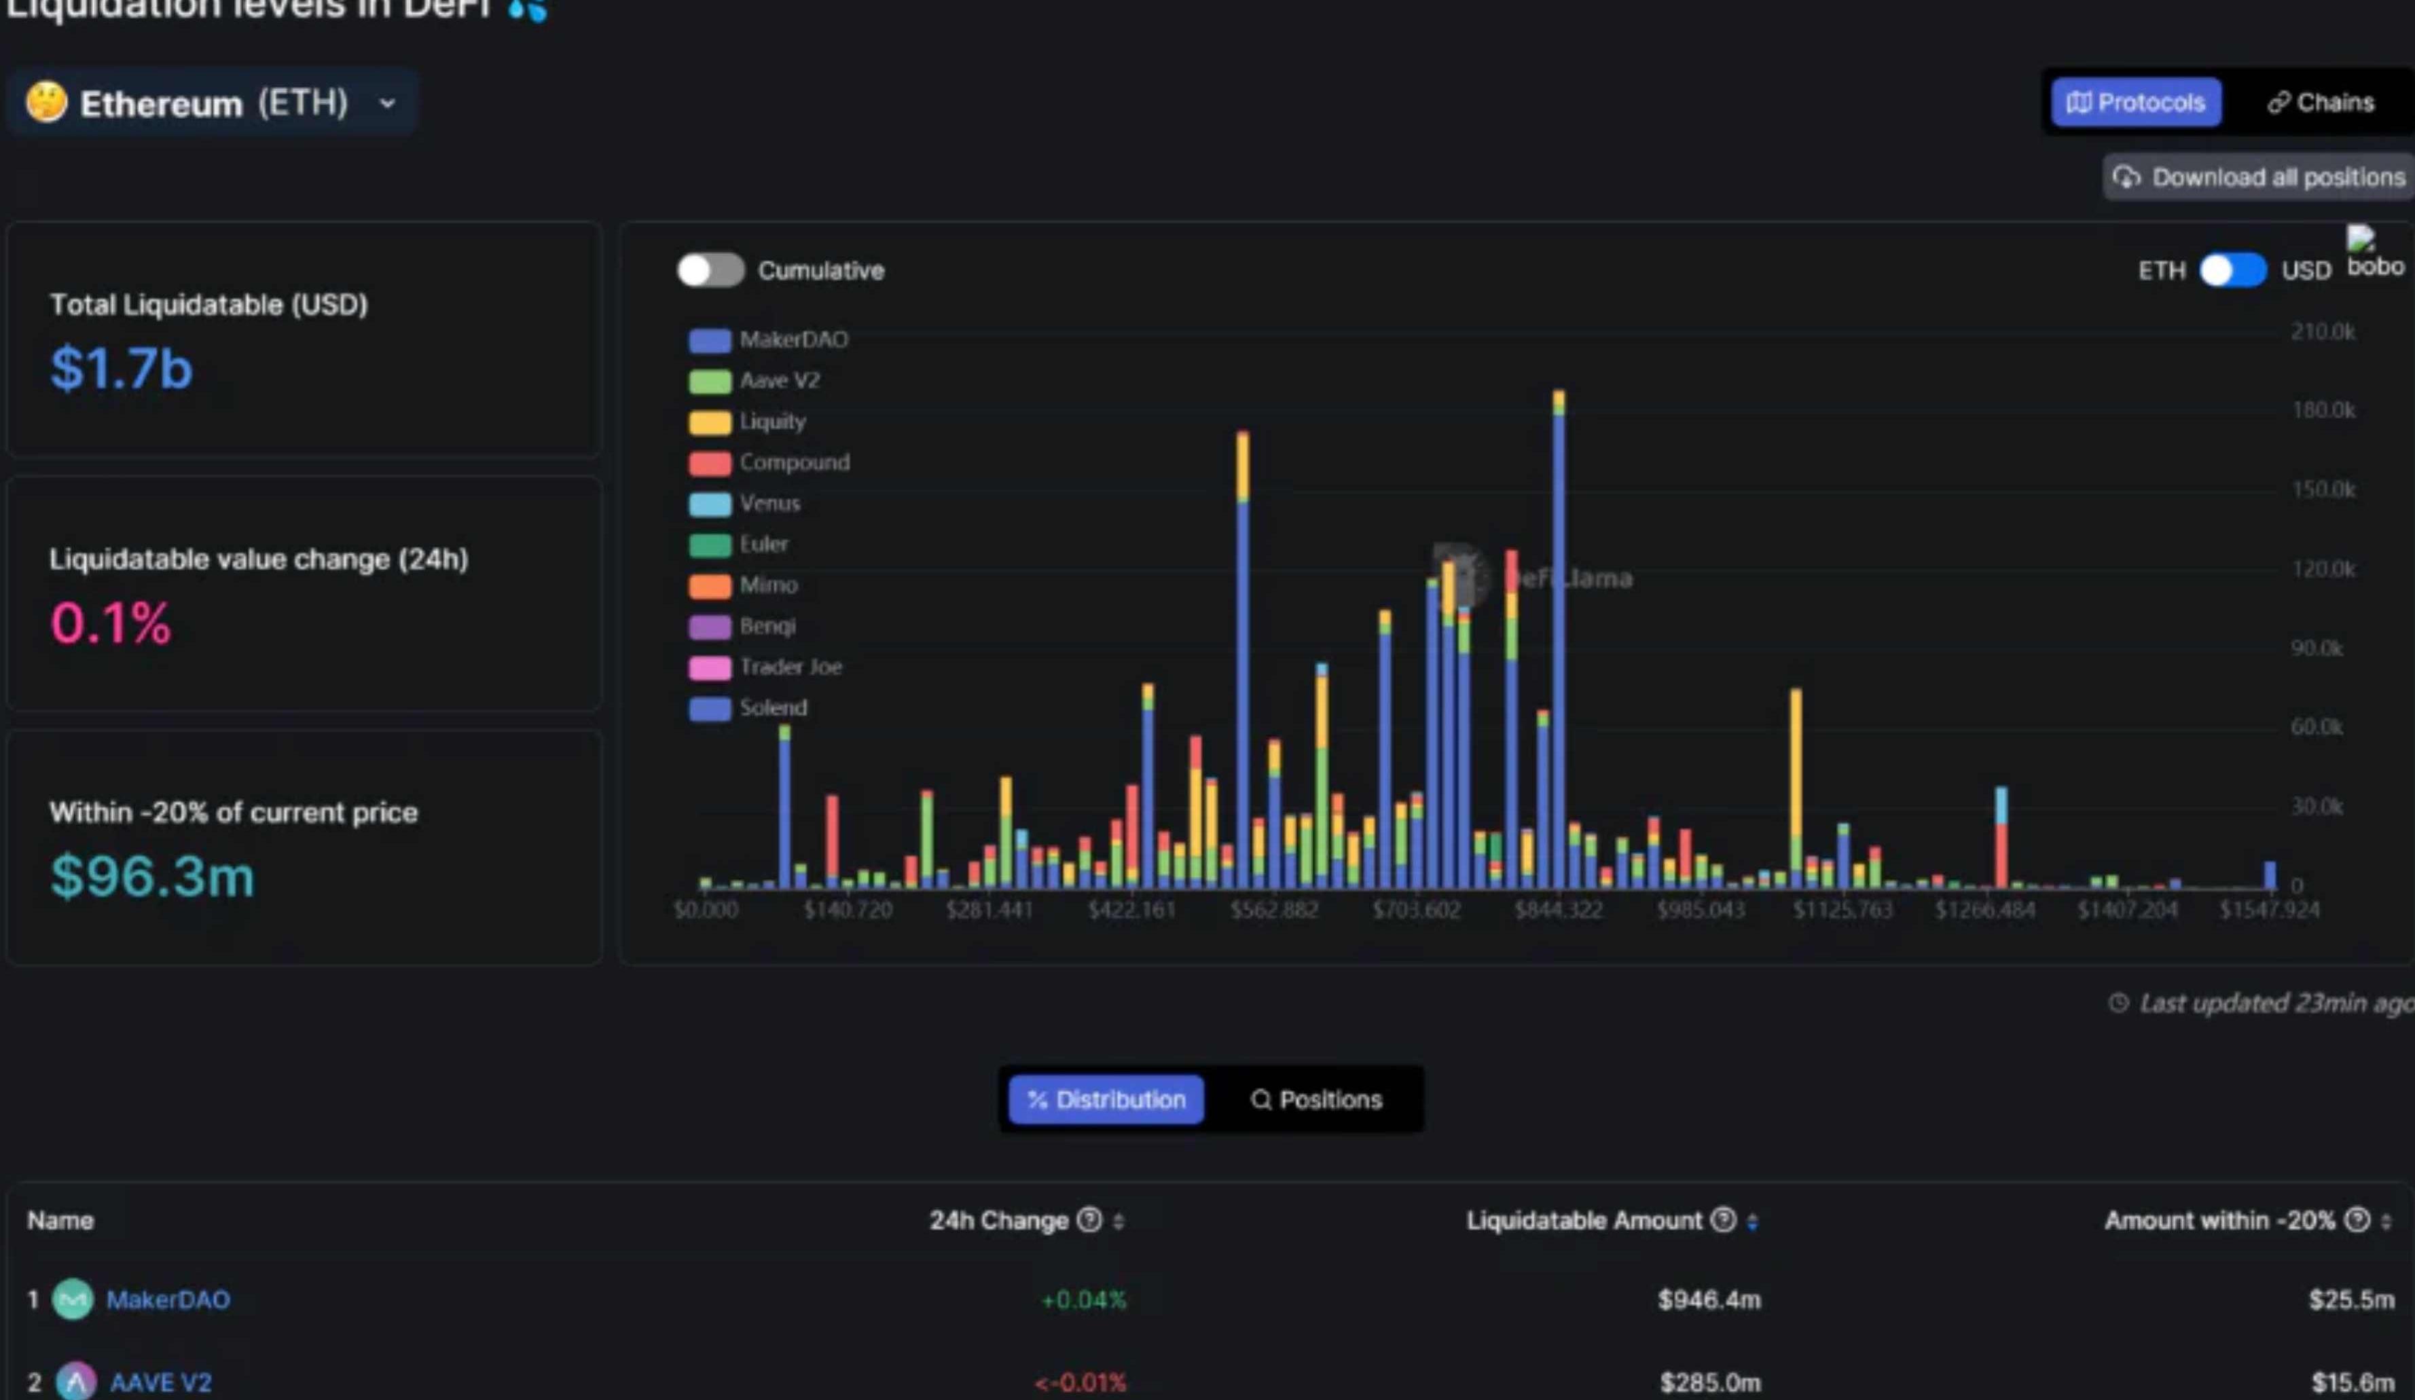
Task: Open the Ethereum (ETH) asset selector dropdown
Action: pyautogui.click(x=212, y=103)
